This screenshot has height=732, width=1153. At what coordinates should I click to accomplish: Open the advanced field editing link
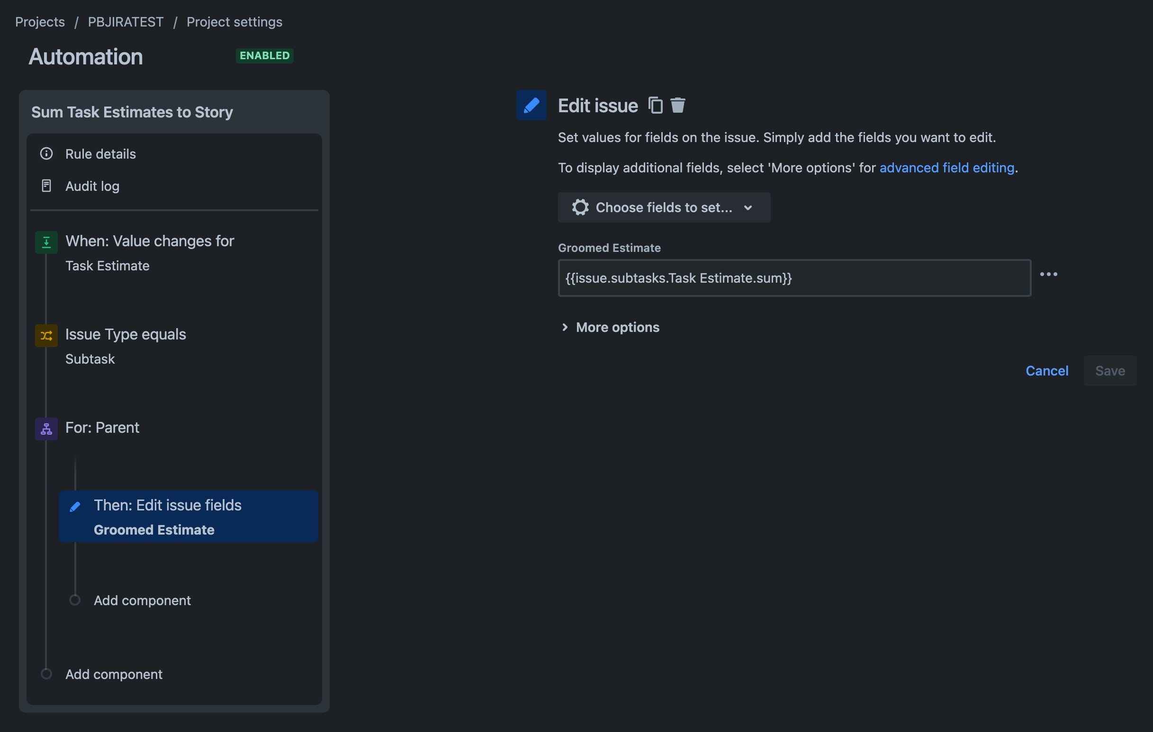(x=946, y=168)
